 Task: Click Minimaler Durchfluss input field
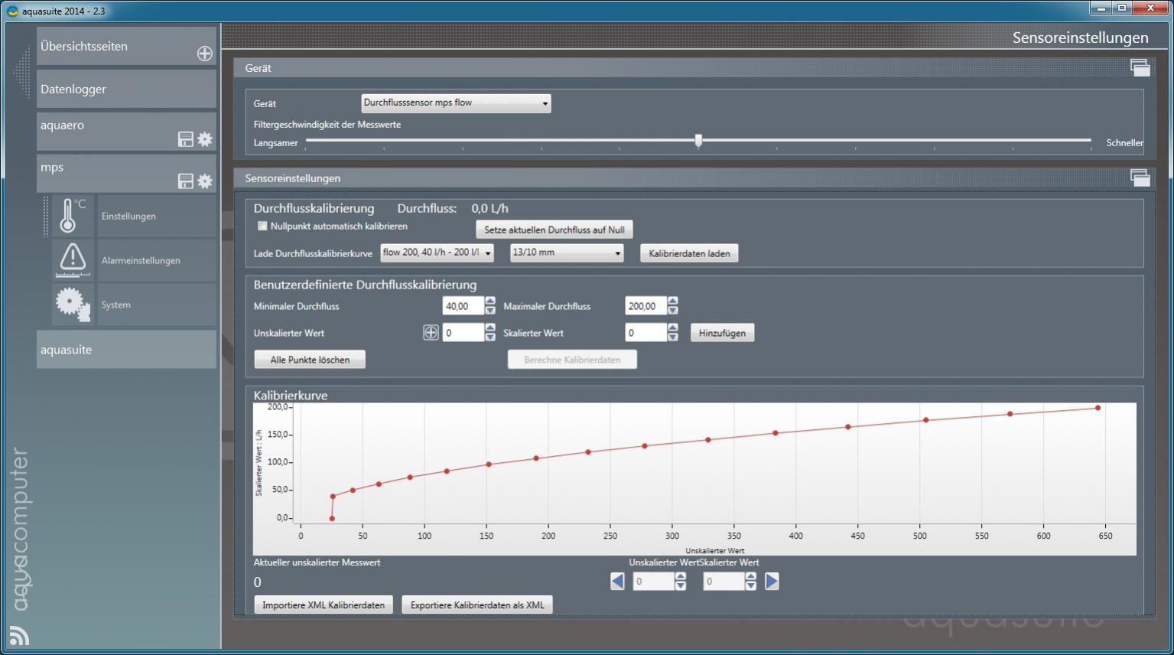point(463,306)
